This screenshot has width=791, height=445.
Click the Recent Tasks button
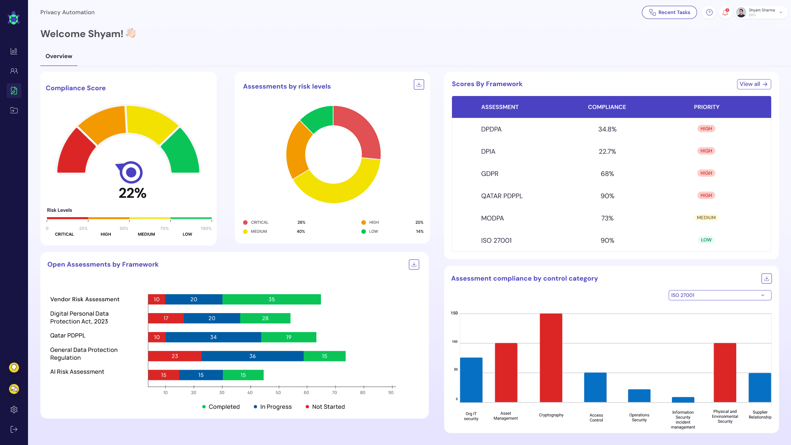[x=669, y=12]
